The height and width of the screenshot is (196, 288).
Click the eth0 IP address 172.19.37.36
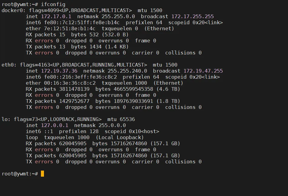59,71
